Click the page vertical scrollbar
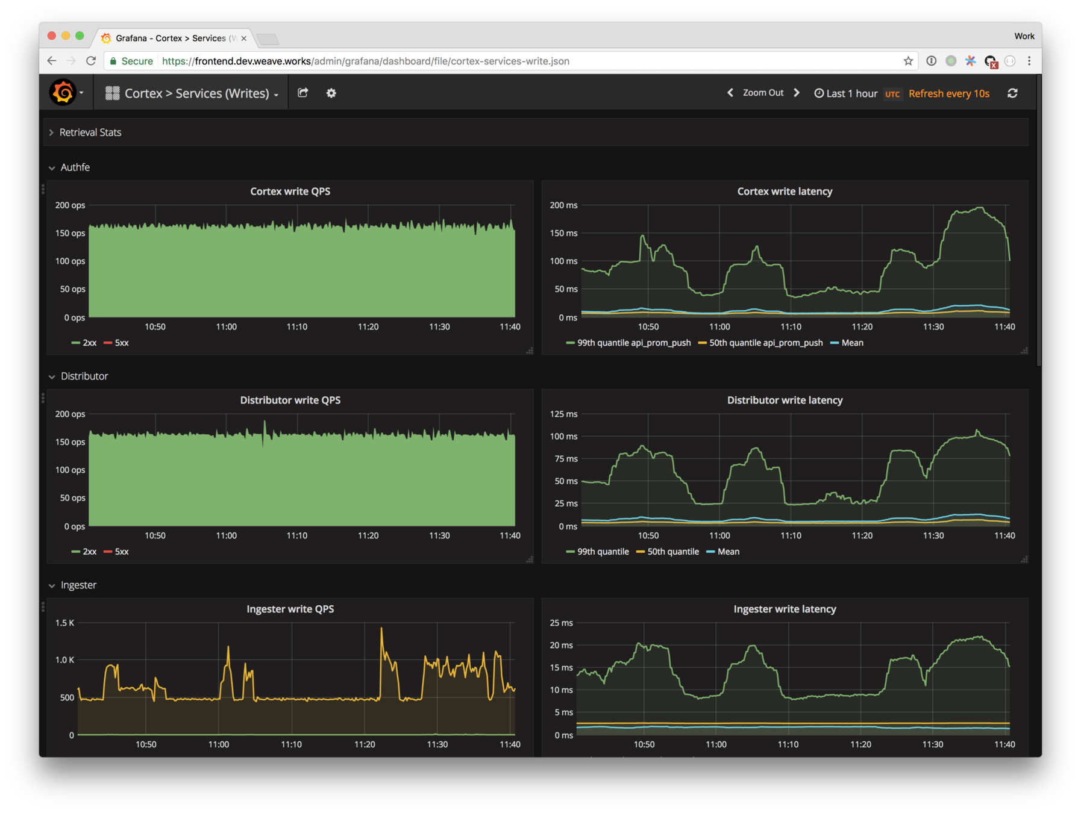Viewport: 1081px width, 813px height. [1038, 220]
